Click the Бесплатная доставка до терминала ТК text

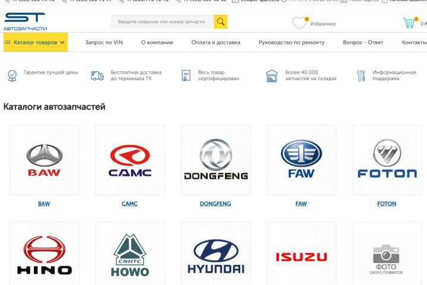[136, 75]
